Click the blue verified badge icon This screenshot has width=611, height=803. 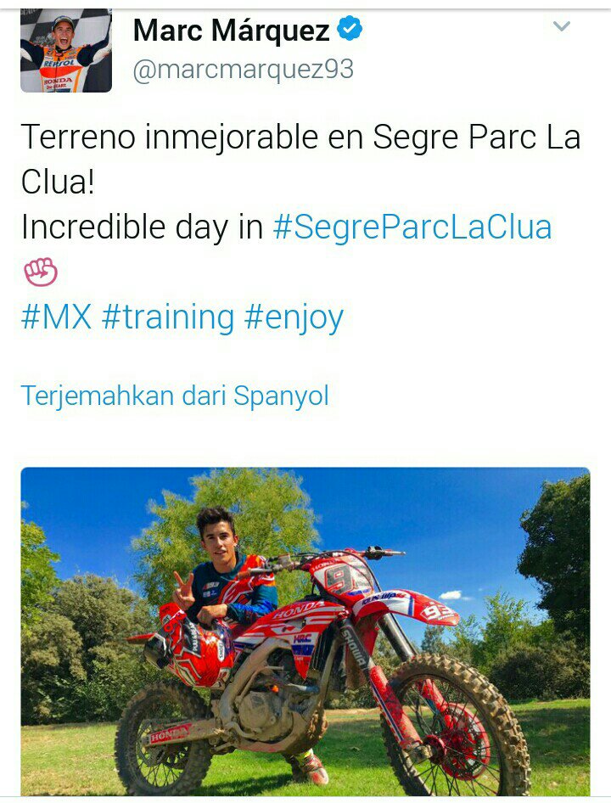(x=350, y=28)
